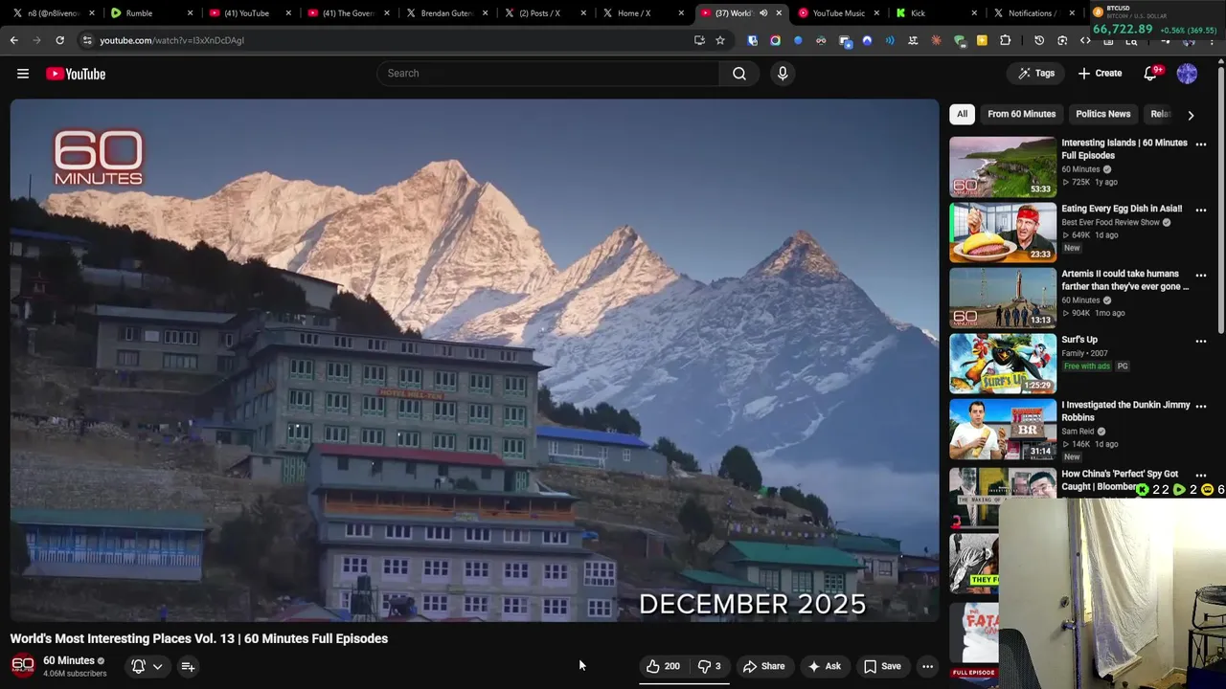Image resolution: width=1226 pixels, height=689 pixels.
Task: Go to the YouTube home logo
Action: coord(76,74)
